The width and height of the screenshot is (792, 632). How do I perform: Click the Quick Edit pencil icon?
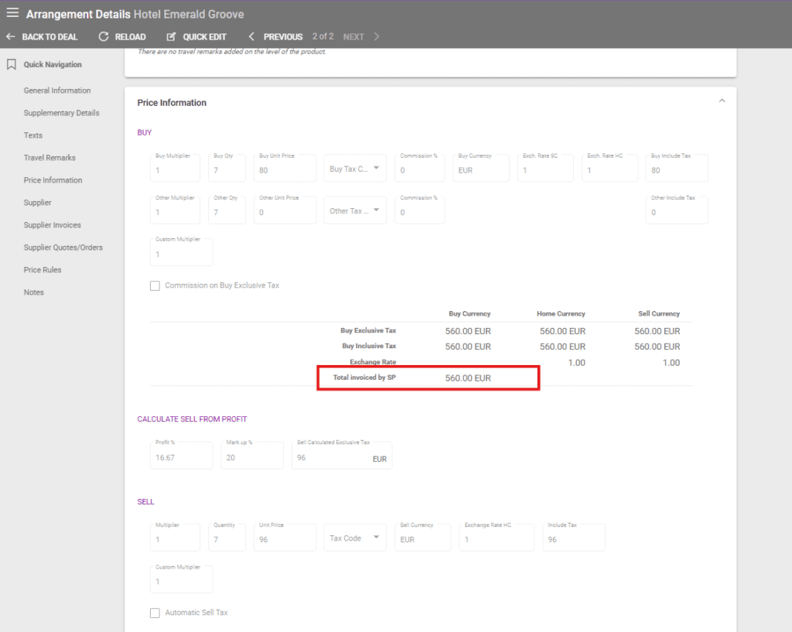(x=172, y=36)
